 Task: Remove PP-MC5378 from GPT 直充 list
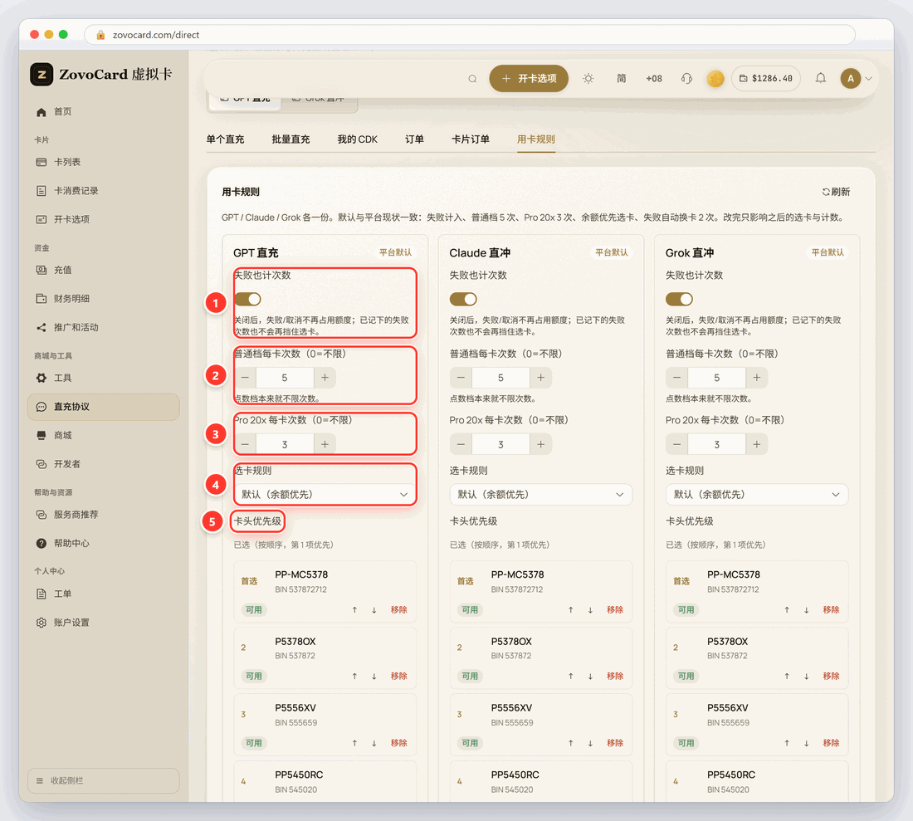[x=399, y=609]
